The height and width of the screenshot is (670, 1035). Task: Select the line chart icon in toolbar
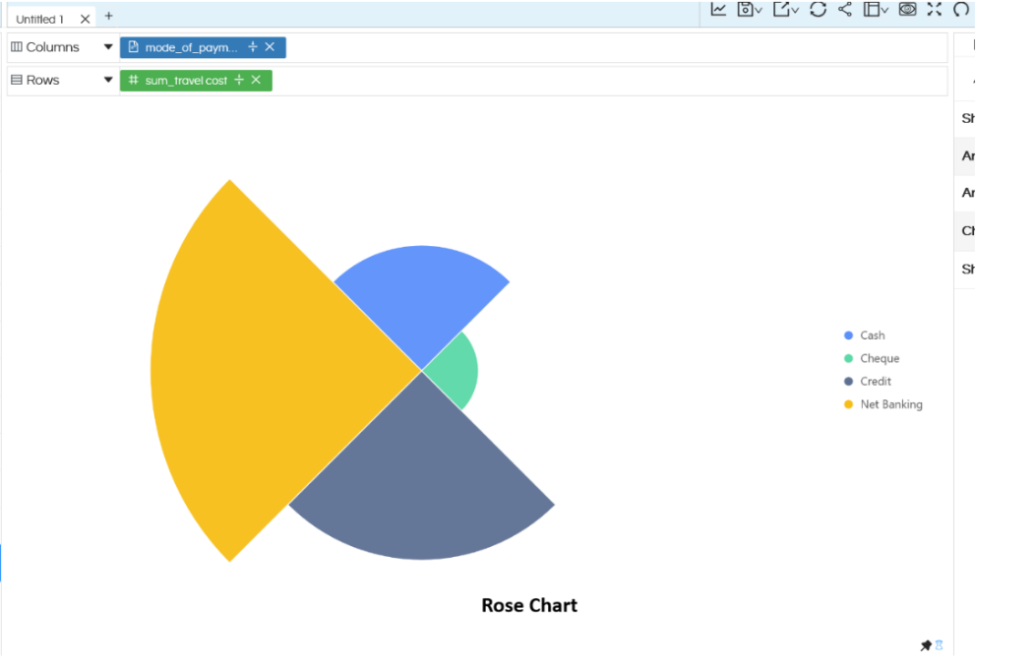[x=717, y=10]
